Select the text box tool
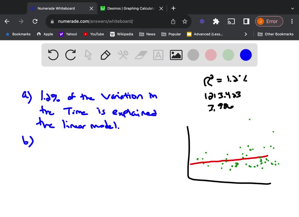 (x=158, y=55)
